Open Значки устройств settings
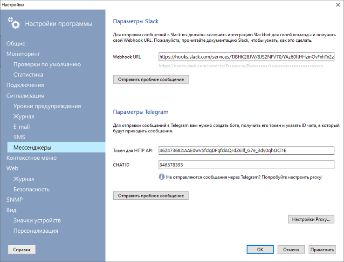 click(x=37, y=221)
